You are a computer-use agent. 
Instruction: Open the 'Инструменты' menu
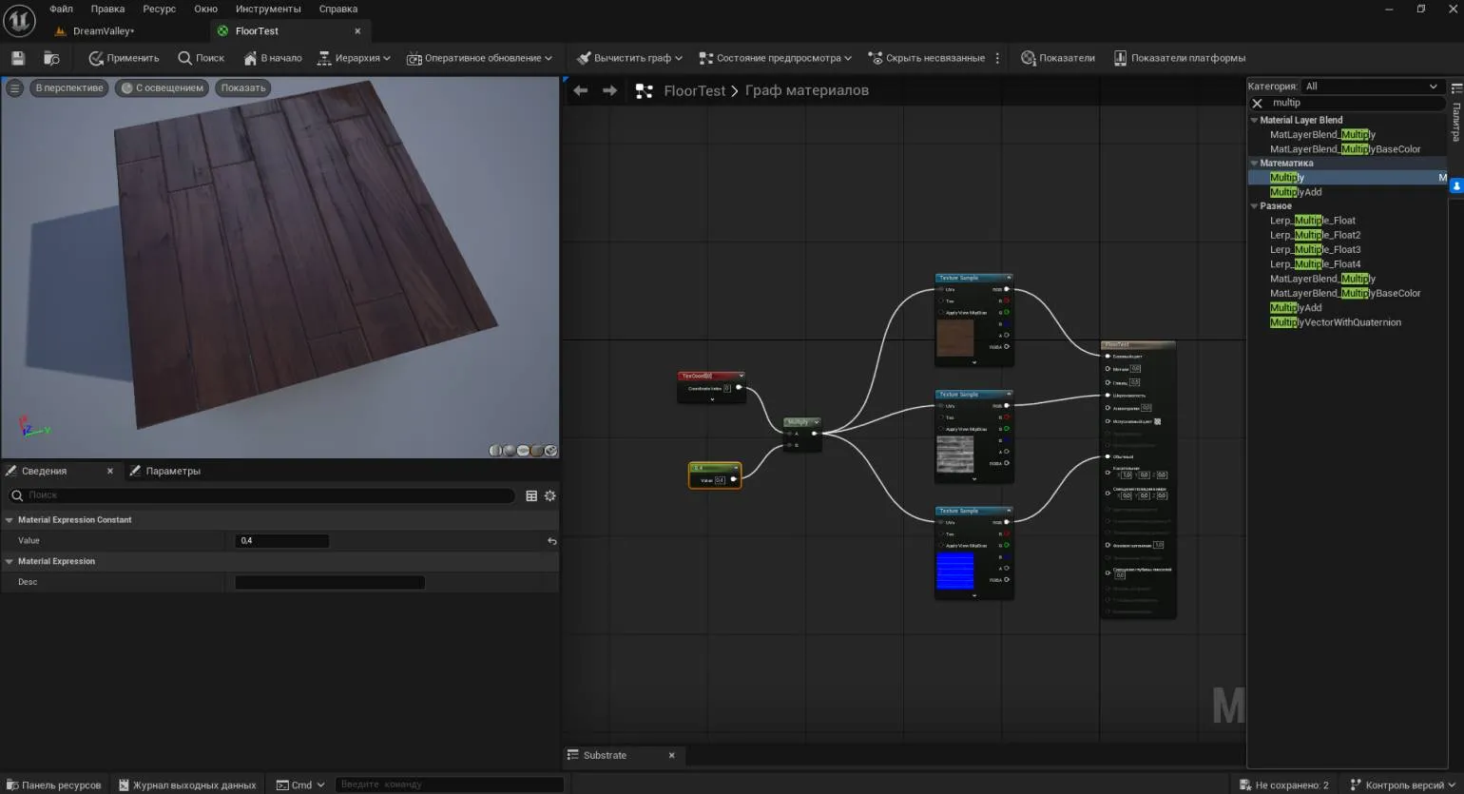[x=268, y=9]
